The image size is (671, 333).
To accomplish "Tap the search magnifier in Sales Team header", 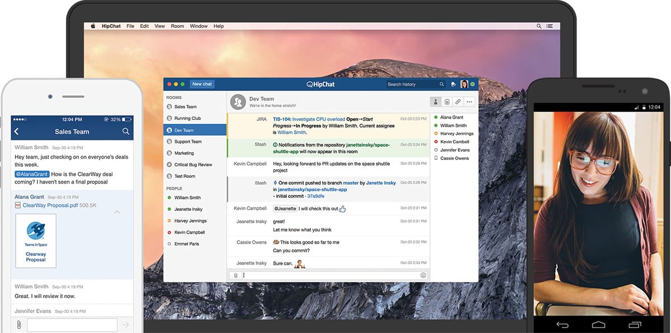I will click(126, 132).
